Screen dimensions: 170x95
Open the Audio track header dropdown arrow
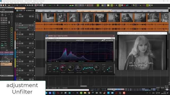[33, 23]
